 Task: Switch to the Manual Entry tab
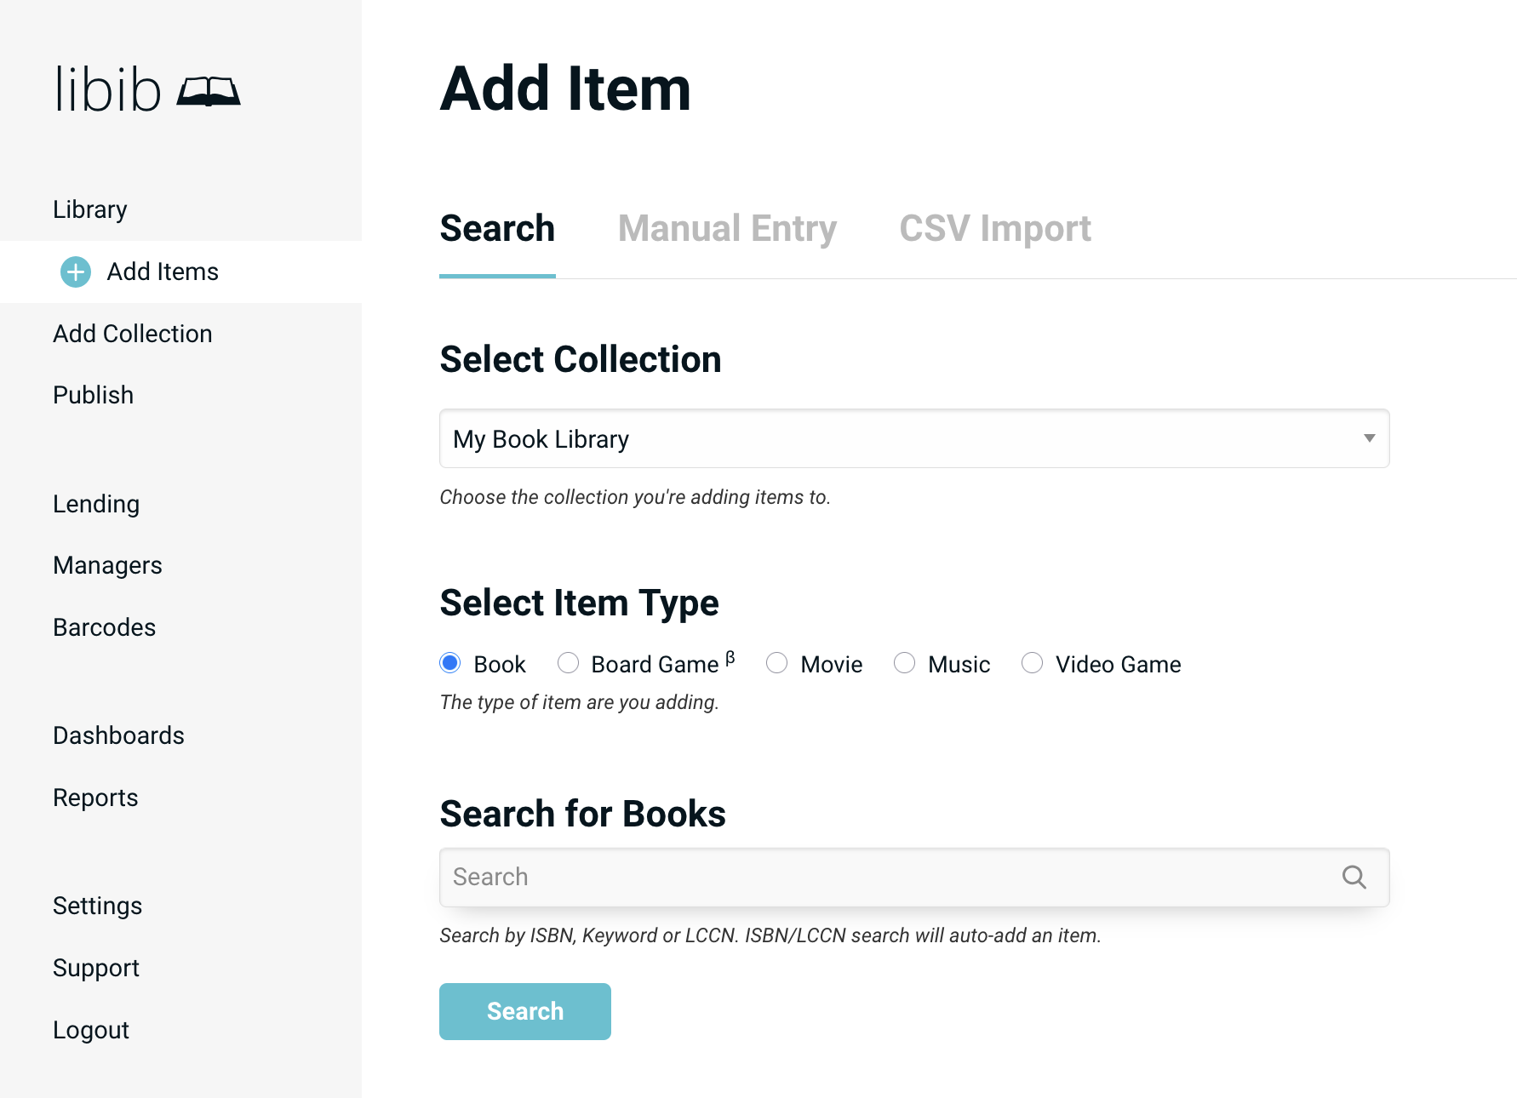coord(727,228)
